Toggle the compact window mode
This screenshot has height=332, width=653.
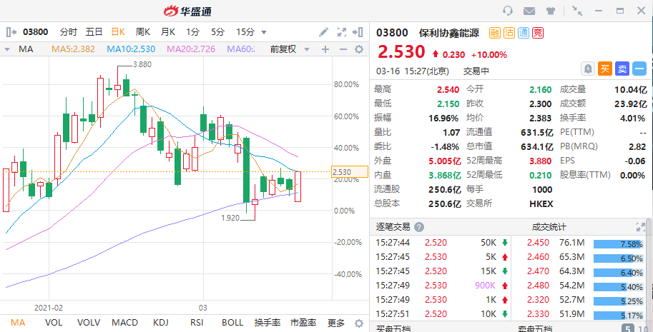point(578,11)
